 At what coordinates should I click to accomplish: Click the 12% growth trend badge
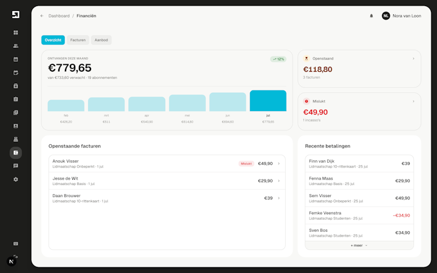(278, 59)
